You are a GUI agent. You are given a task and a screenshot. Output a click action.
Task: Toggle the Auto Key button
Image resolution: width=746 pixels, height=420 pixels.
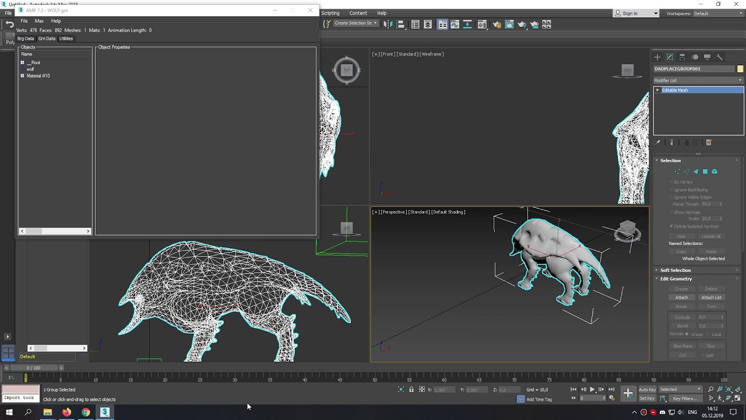(648, 390)
